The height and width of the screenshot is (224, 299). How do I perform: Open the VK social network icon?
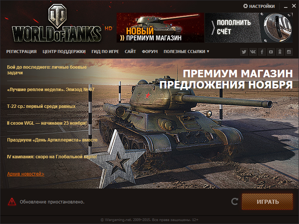click(x=253, y=52)
